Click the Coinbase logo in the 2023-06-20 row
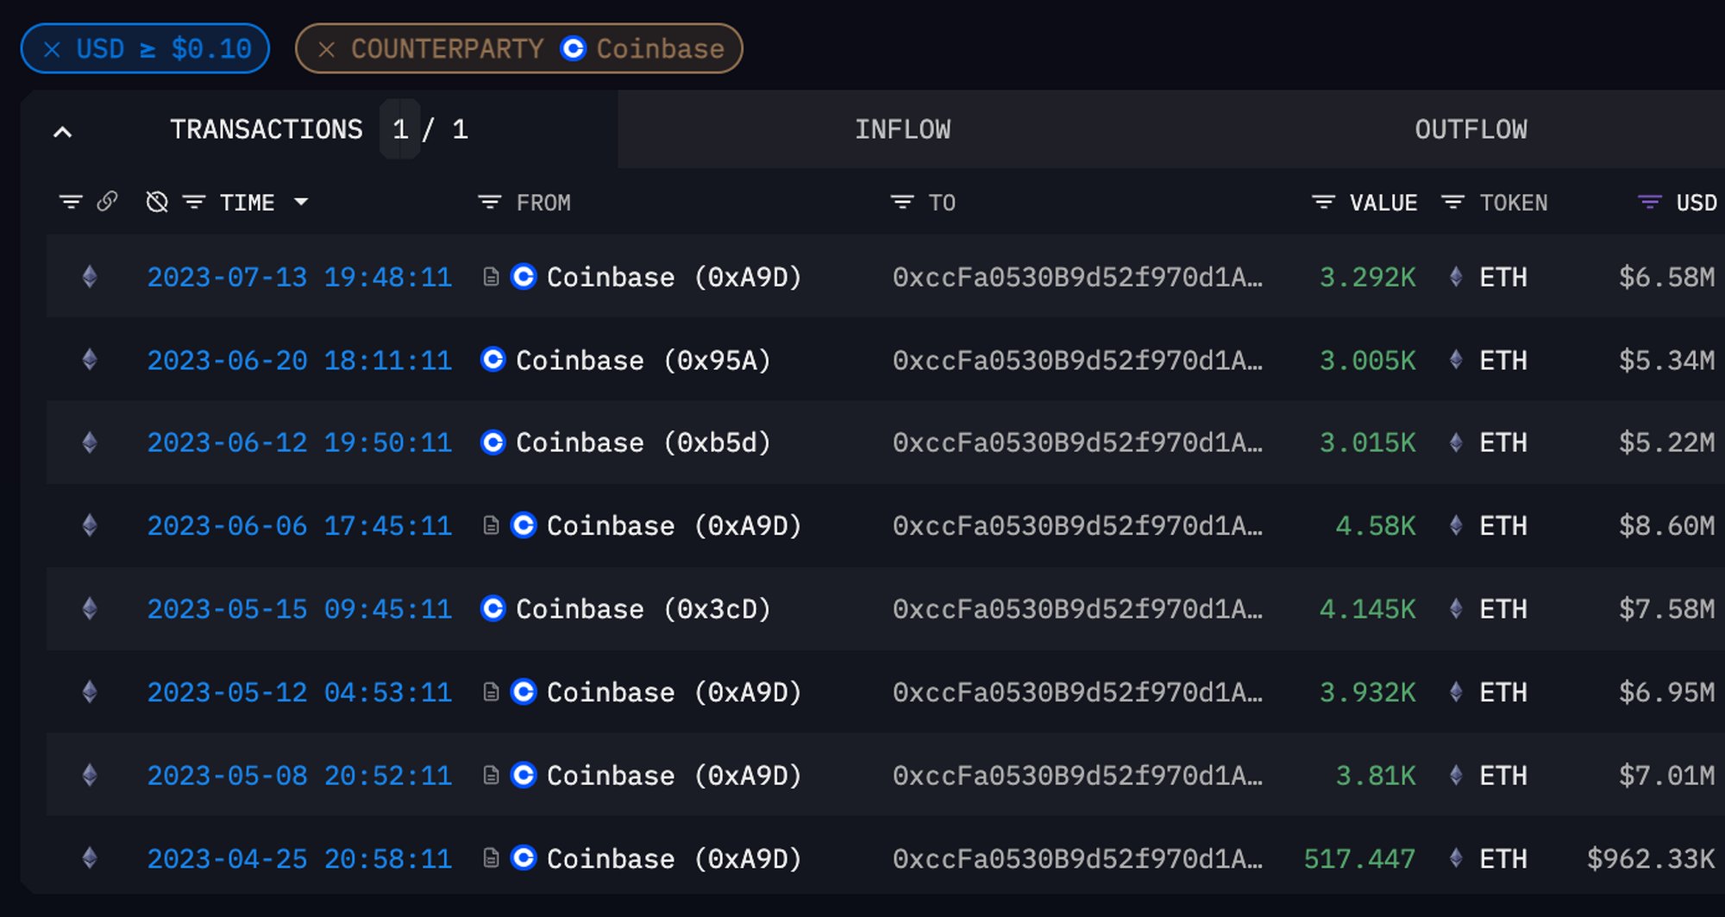This screenshot has height=917, width=1725. (x=492, y=359)
